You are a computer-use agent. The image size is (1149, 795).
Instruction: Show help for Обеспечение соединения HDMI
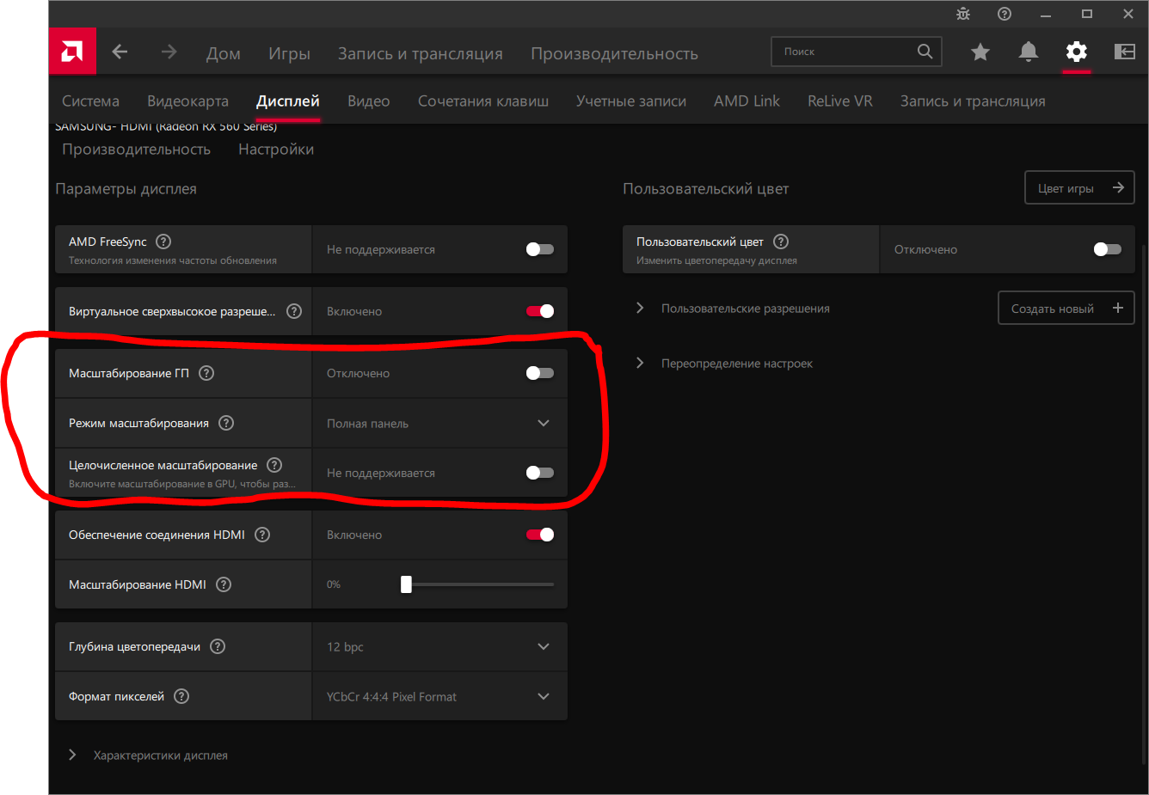[262, 535]
